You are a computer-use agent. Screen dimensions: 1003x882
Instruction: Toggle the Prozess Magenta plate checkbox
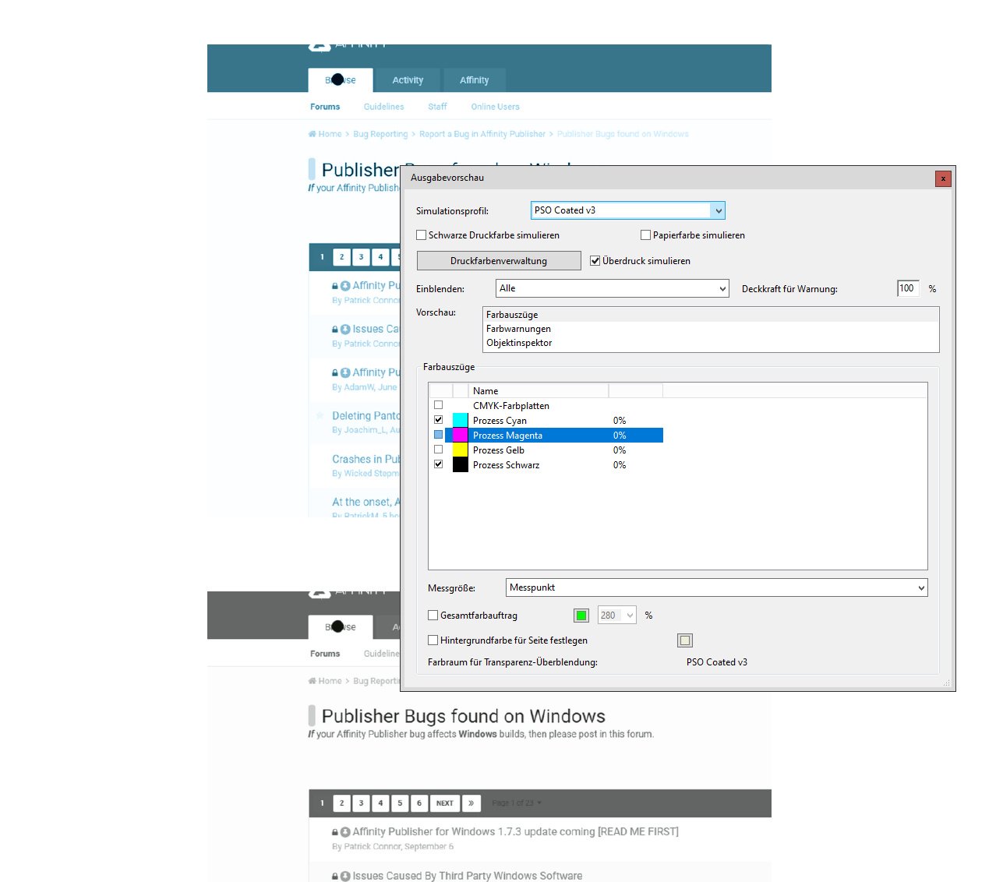click(x=438, y=435)
